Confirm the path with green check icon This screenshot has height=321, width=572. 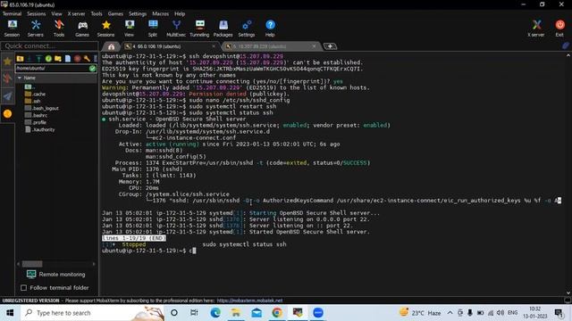pyautogui.click(x=92, y=68)
